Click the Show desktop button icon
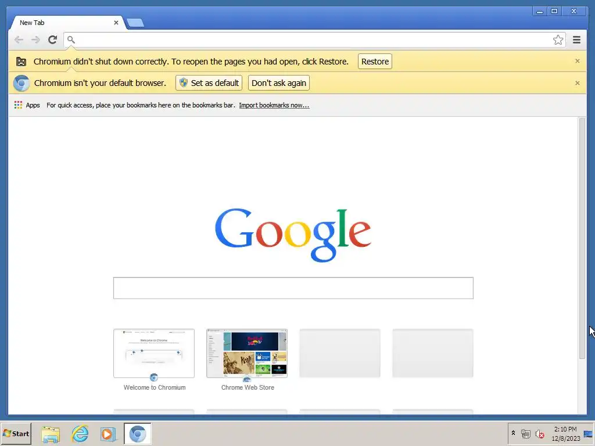 [588, 434]
